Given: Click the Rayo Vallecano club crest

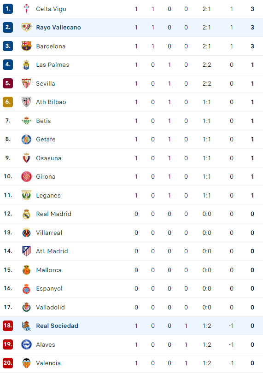Looking at the screenshot, I should click(x=26, y=27).
